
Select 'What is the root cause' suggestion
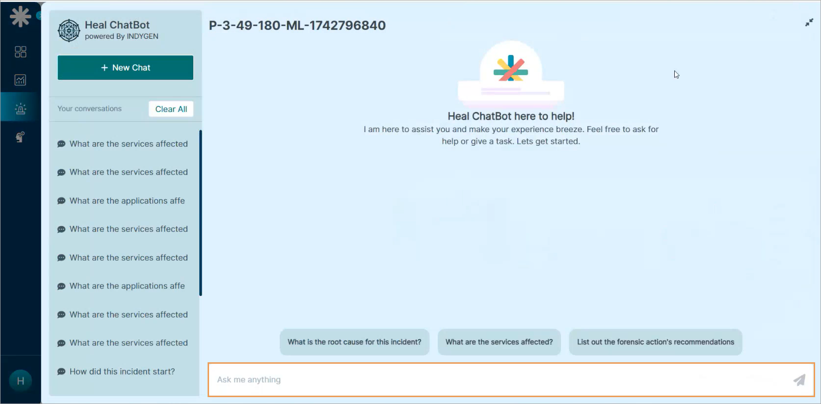pyautogui.click(x=354, y=342)
